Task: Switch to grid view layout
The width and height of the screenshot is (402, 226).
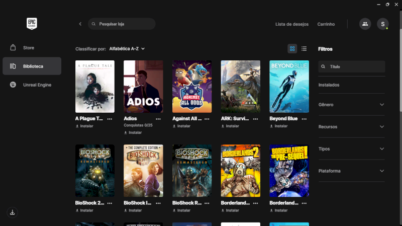Action: (292, 48)
